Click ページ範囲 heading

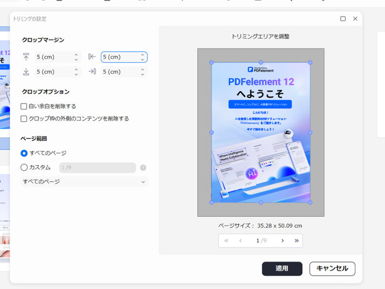click(x=34, y=139)
